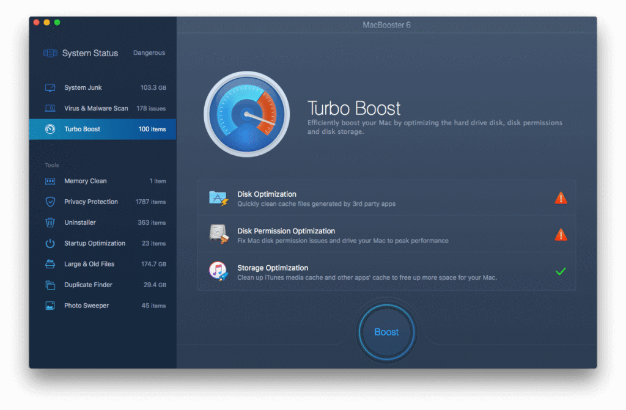Image resolution: width=626 pixels, height=410 pixels.
Task: Click the Turbo Boost speedometer gauge image
Action: click(246, 114)
